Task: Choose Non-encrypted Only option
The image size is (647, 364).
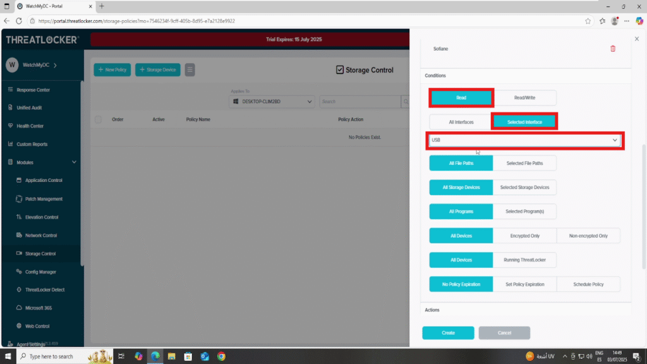Action: [x=588, y=236]
